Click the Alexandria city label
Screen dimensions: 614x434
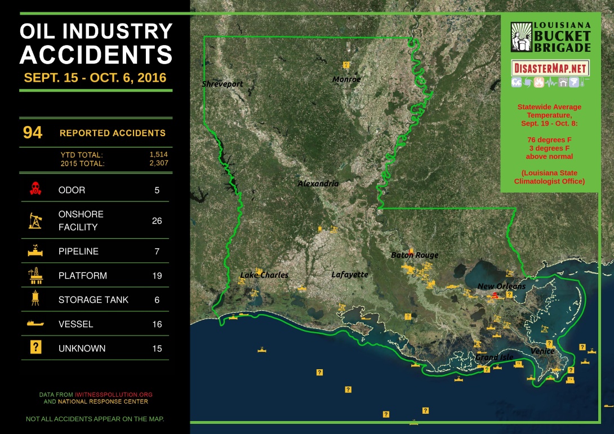tap(318, 184)
